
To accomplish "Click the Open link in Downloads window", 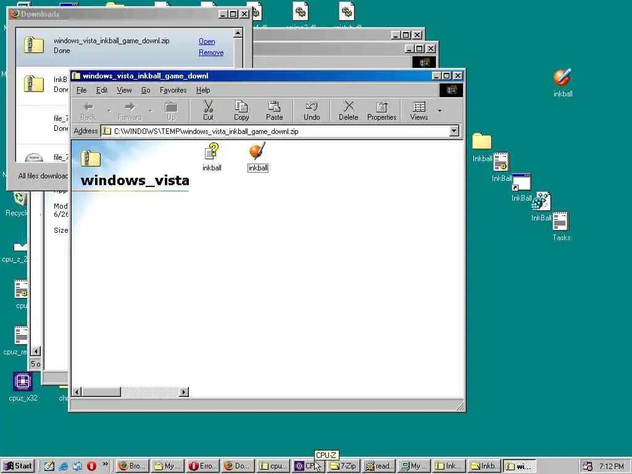I will pyautogui.click(x=207, y=41).
